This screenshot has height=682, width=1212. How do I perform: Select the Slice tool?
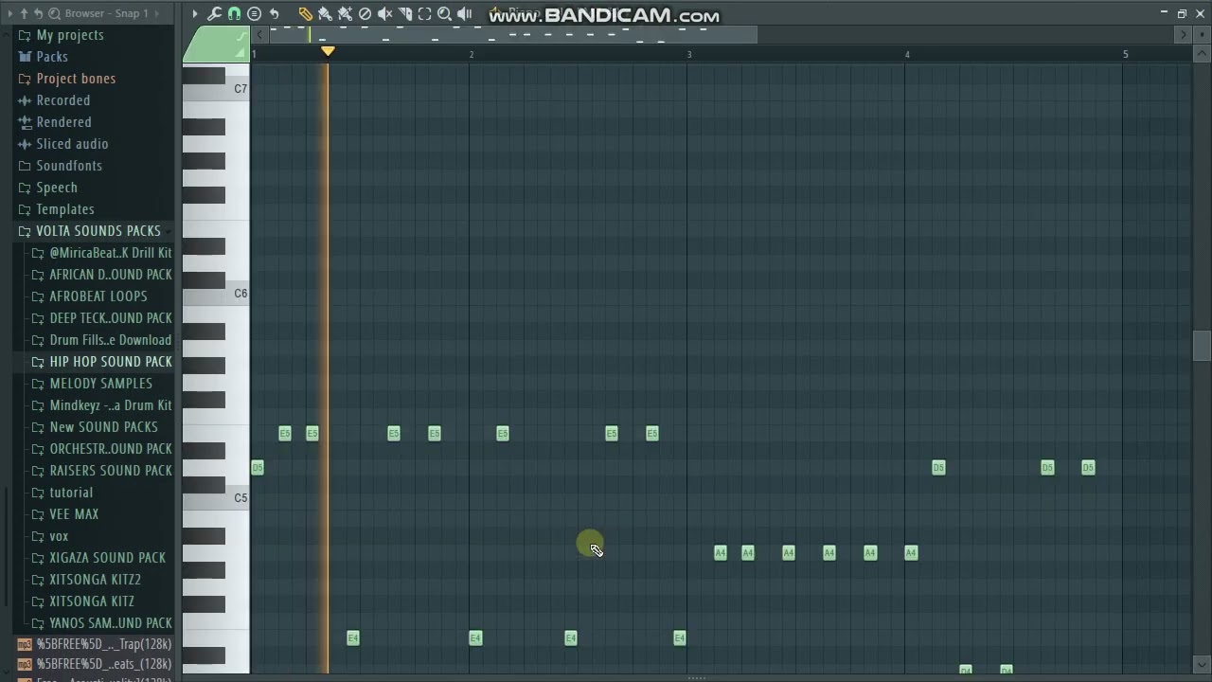coord(404,14)
